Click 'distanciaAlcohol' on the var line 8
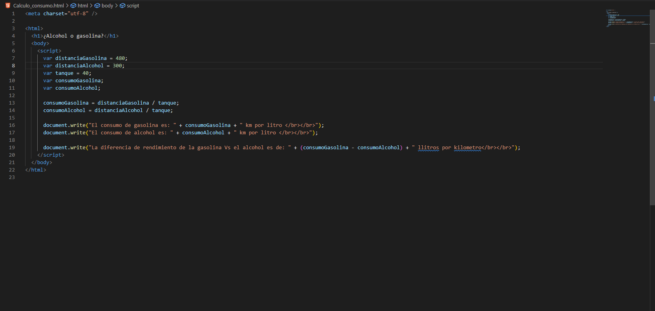 tap(79, 66)
